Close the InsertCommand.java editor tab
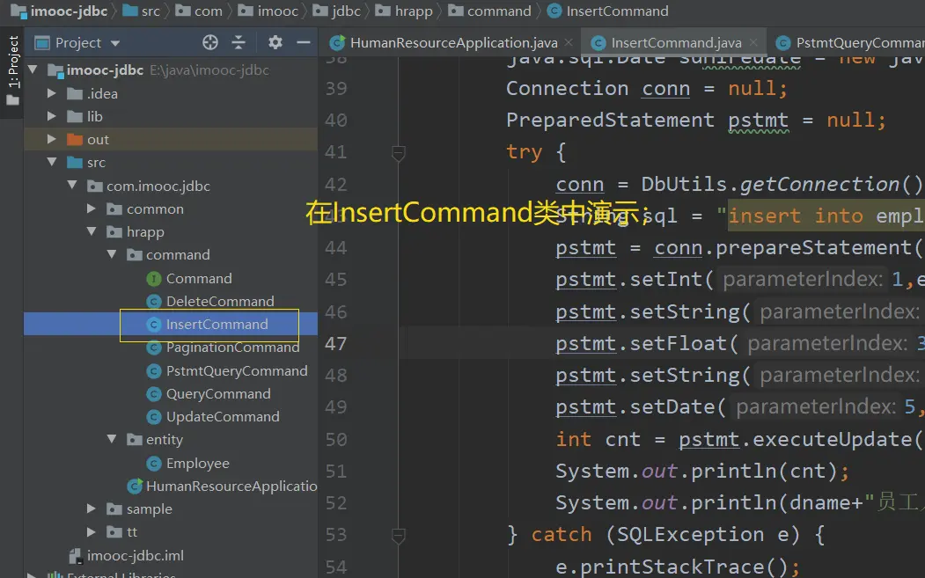The width and height of the screenshot is (925, 578). point(754,42)
